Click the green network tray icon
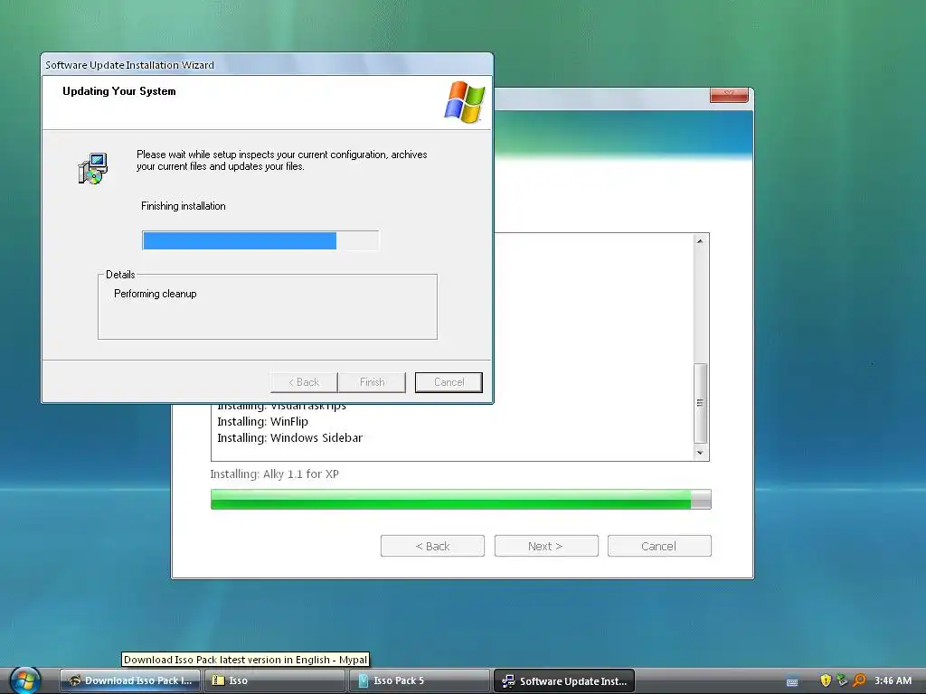 [x=842, y=680]
